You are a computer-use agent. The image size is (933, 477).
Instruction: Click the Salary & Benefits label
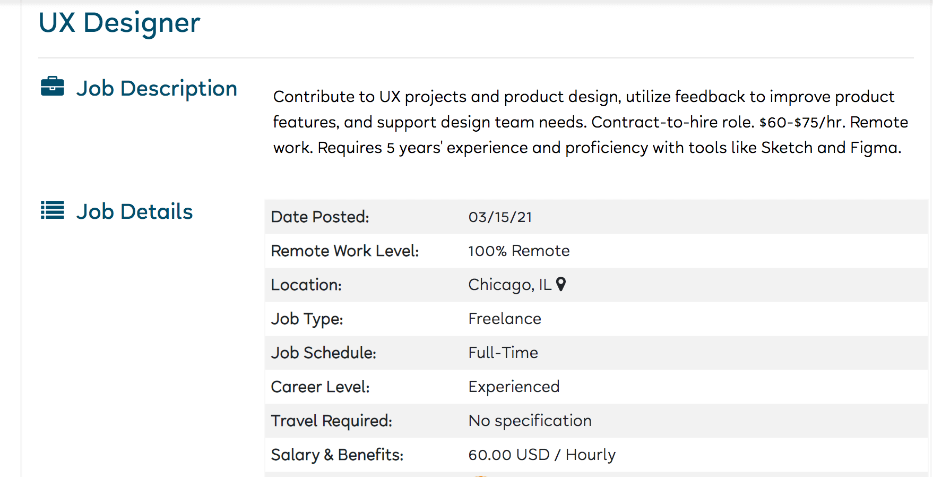coord(337,455)
